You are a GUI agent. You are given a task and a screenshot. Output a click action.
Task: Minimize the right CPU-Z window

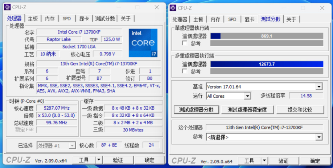(x=284, y=8)
